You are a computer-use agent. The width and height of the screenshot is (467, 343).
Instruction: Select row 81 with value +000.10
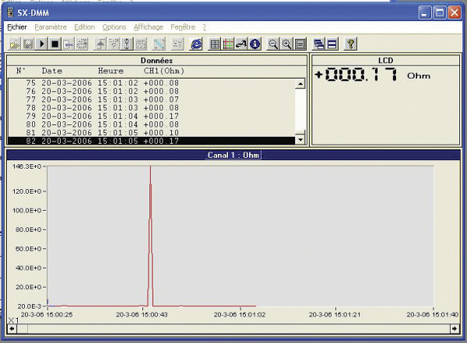pyautogui.click(x=151, y=133)
